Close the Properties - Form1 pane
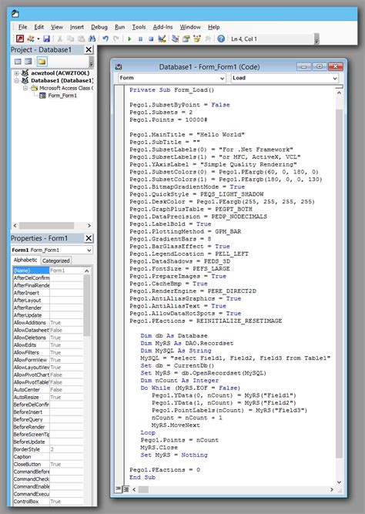This screenshot has height=514, width=365. 89,238
